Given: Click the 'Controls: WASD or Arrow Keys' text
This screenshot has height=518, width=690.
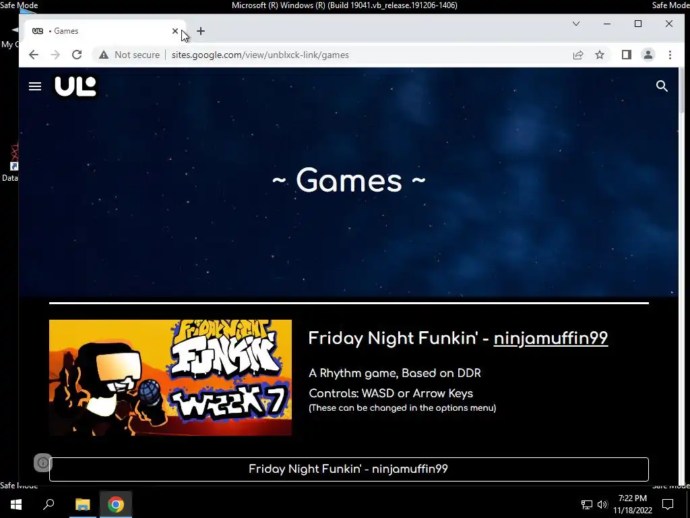Looking at the screenshot, I should [x=391, y=393].
